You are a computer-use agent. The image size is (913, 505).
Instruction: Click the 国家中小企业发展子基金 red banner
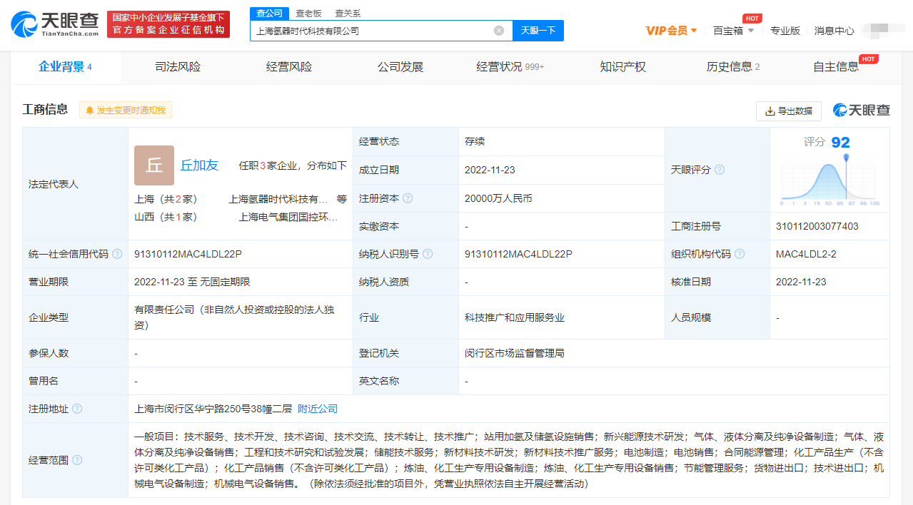pyautogui.click(x=168, y=24)
